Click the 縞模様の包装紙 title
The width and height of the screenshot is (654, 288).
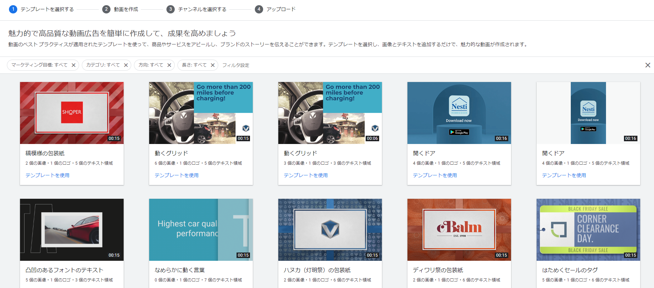(x=45, y=153)
